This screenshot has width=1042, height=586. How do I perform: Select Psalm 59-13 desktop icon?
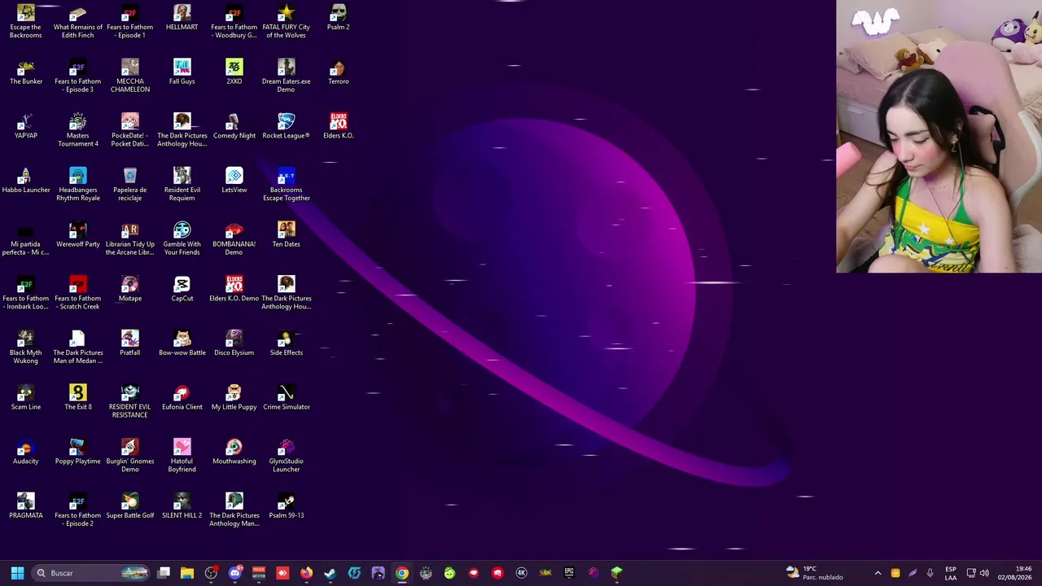(286, 507)
